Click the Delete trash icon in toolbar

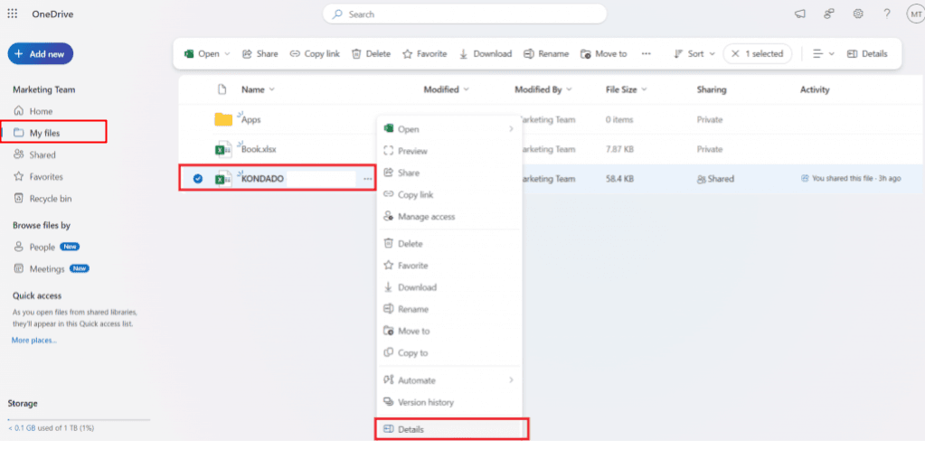coord(356,54)
